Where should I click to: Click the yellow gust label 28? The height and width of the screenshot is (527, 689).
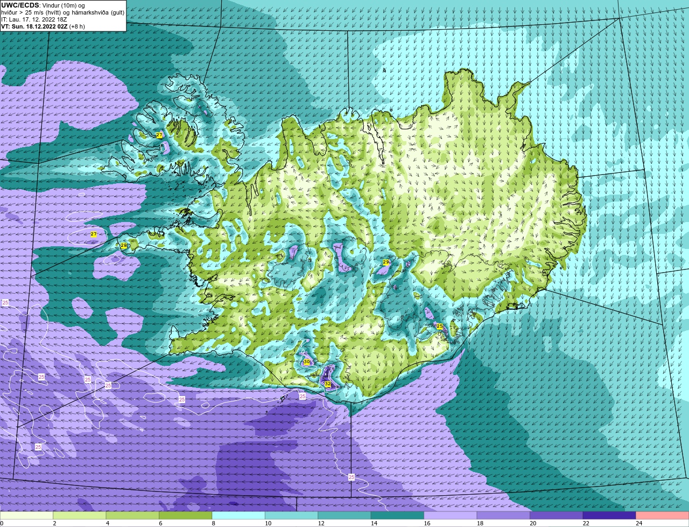(x=124, y=246)
